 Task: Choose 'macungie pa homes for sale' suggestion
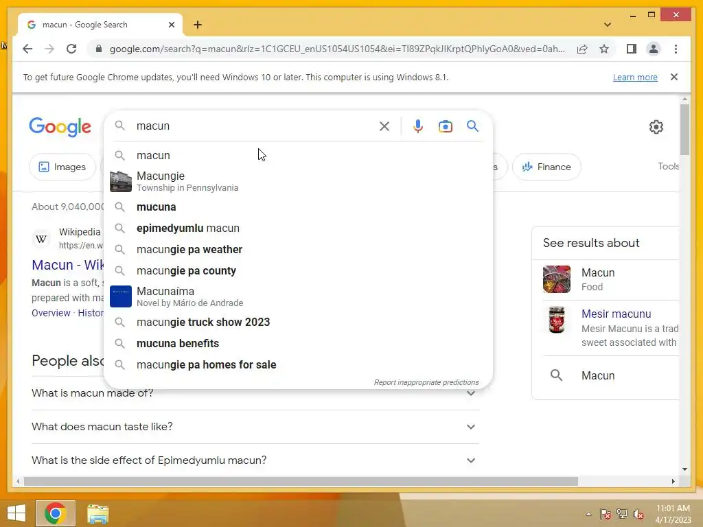tap(298, 365)
